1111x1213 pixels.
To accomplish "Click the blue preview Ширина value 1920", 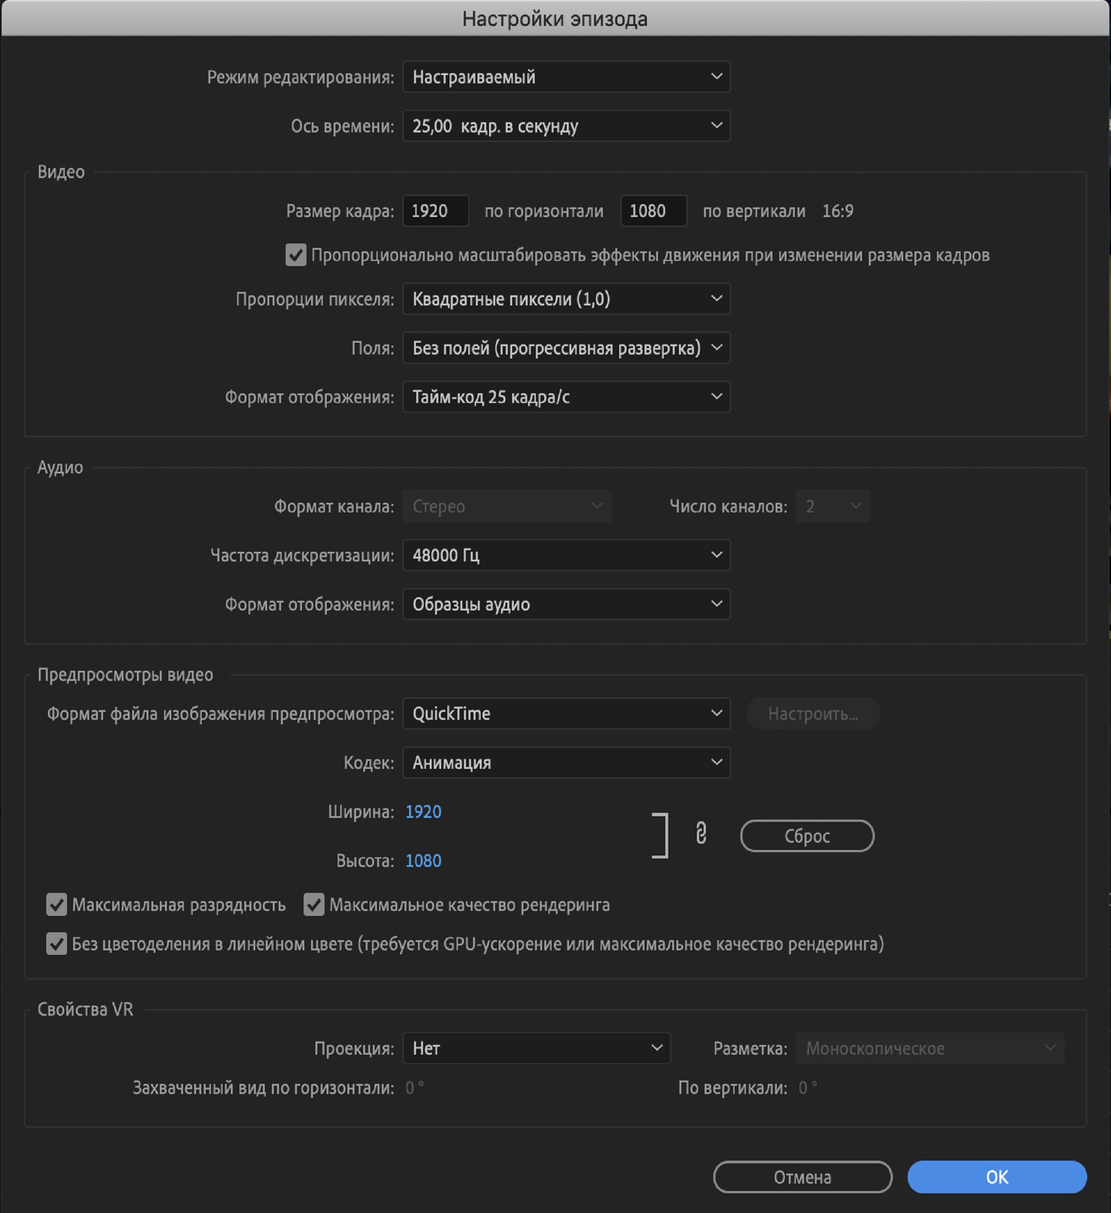I will [x=424, y=812].
